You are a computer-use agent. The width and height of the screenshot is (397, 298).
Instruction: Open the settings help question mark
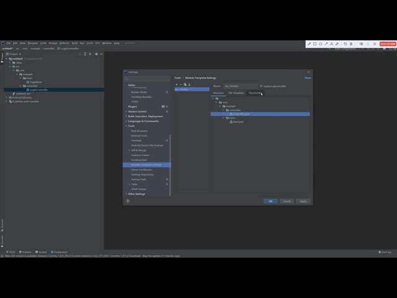pyautogui.click(x=128, y=201)
